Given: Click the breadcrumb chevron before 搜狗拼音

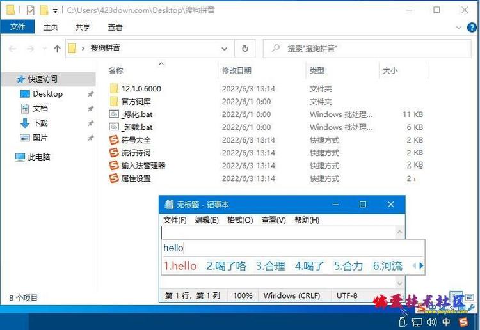Looking at the screenshot, I should [83, 49].
